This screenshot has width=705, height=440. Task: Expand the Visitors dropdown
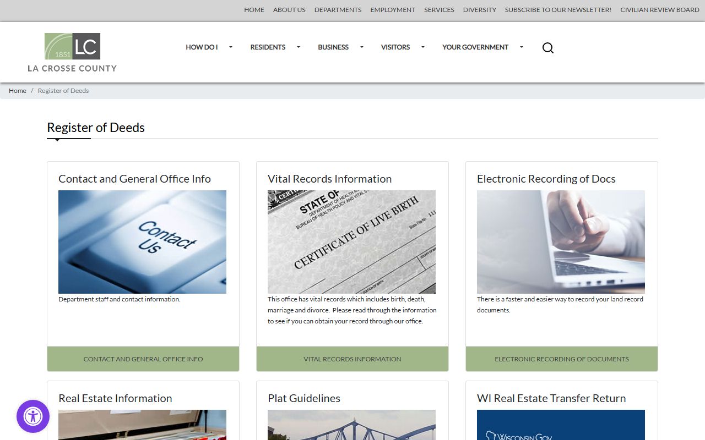(423, 47)
